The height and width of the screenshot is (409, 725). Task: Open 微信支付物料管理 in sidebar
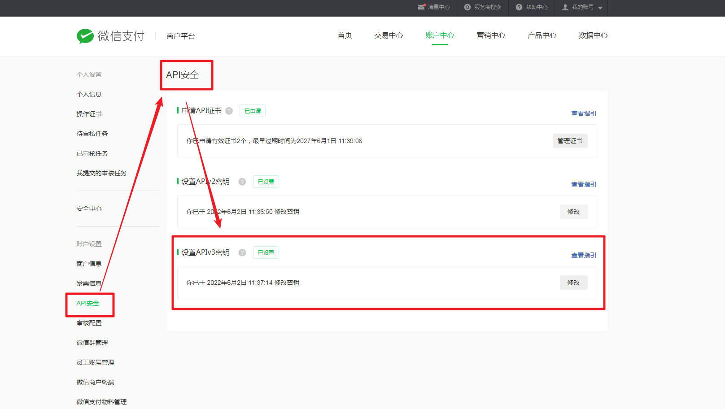tap(101, 402)
